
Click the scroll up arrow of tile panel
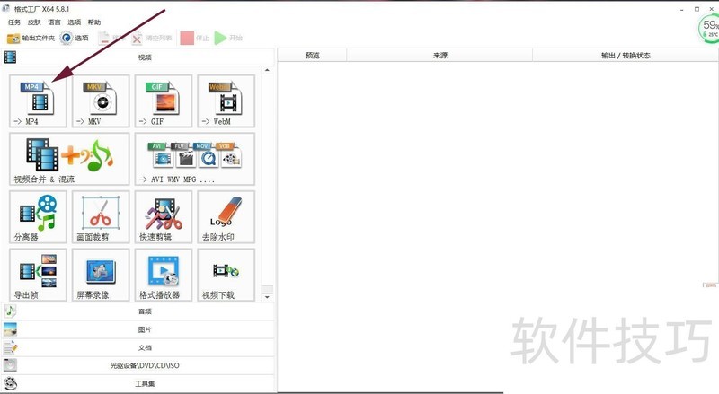click(267, 70)
